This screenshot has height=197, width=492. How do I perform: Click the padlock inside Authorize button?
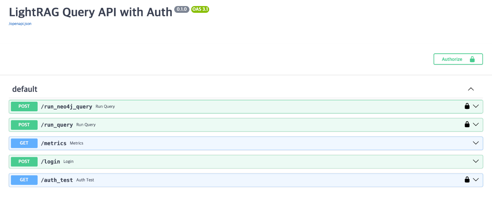click(472, 59)
